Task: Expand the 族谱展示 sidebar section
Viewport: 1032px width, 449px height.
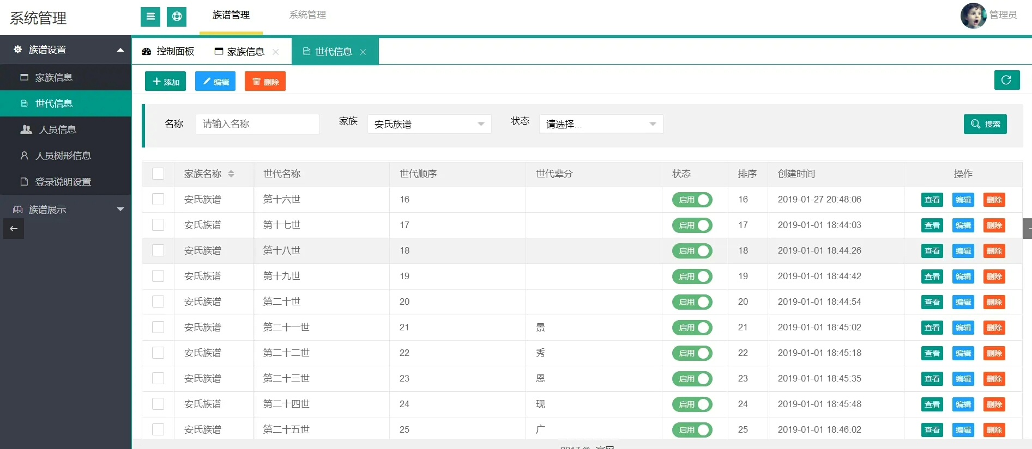Action: [65, 210]
